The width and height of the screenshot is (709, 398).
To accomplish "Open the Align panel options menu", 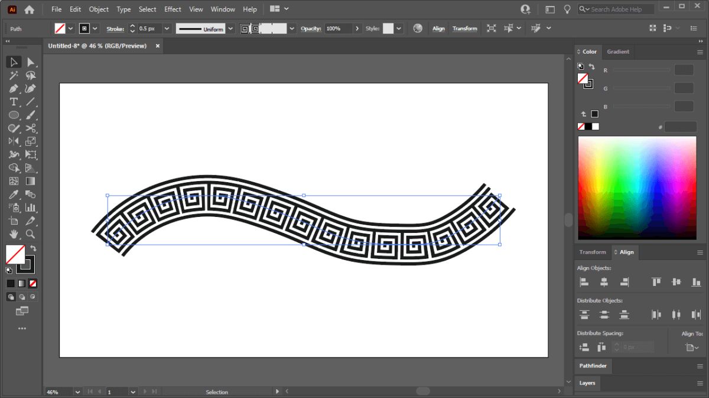I will coord(700,252).
